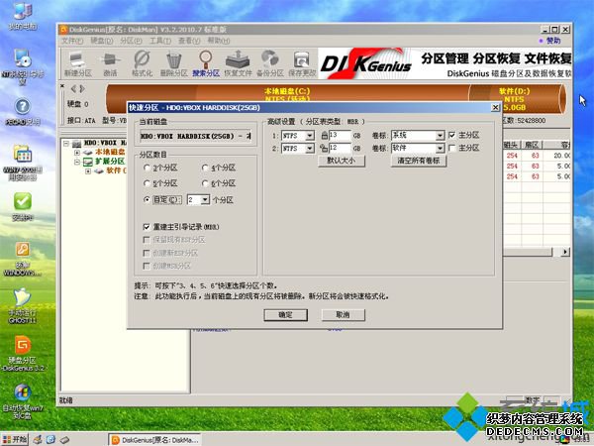
Task: Toggle 重建主引导记录 (MBR) checkbox
Action: 146,227
